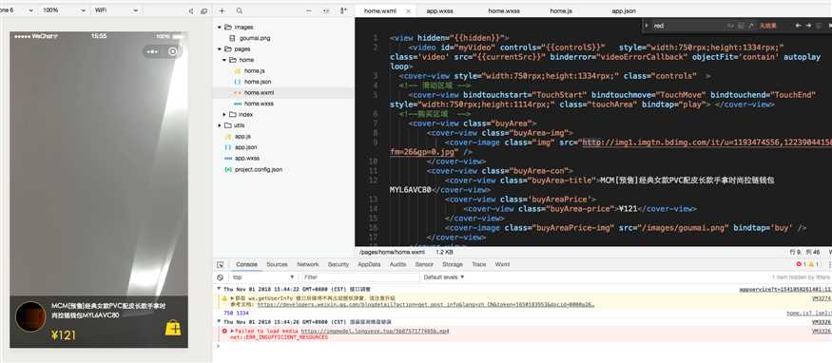Click the file tree options icon
The height and width of the screenshot is (363, 832).
[x=326, y=10]
